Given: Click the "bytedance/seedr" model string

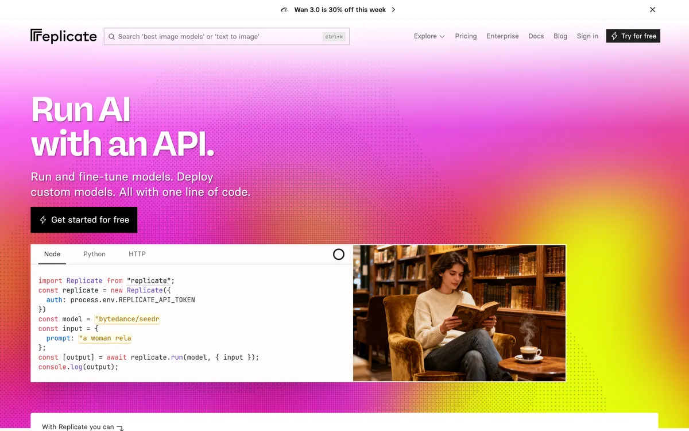Looking at the screenshot, I should coord(127,319).
